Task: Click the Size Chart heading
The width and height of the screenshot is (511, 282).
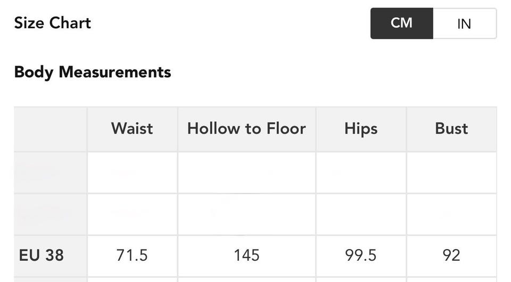Action: 53,23
